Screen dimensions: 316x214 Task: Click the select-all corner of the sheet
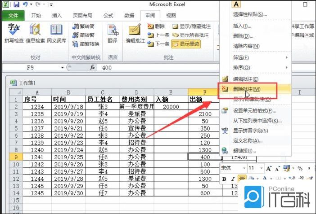(16, 92)
